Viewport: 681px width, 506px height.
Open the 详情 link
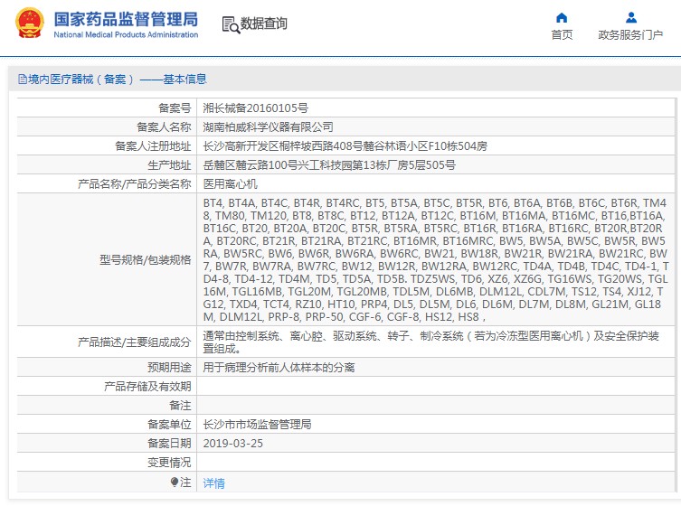coord(214,483)
